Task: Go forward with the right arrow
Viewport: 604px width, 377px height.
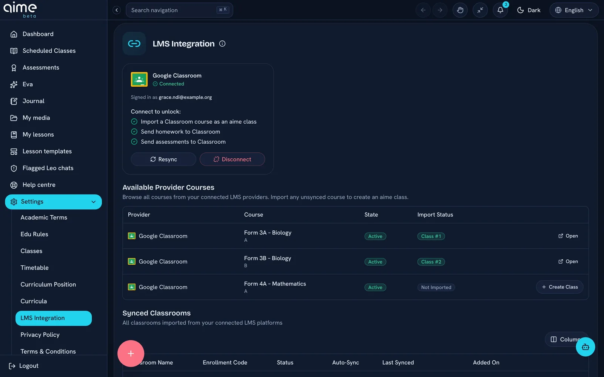Action: [x=440, y=10]
